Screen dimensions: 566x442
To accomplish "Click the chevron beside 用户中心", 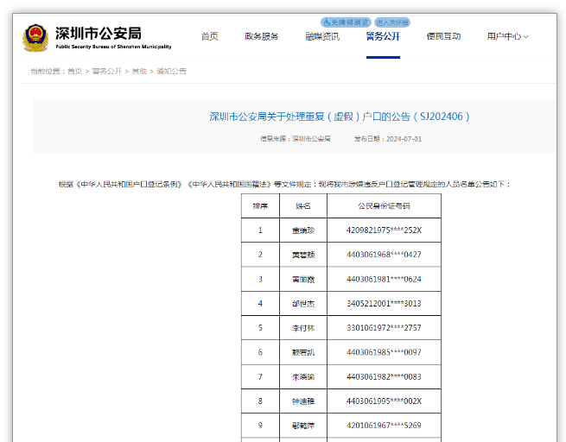I will [x=526, y=37].
